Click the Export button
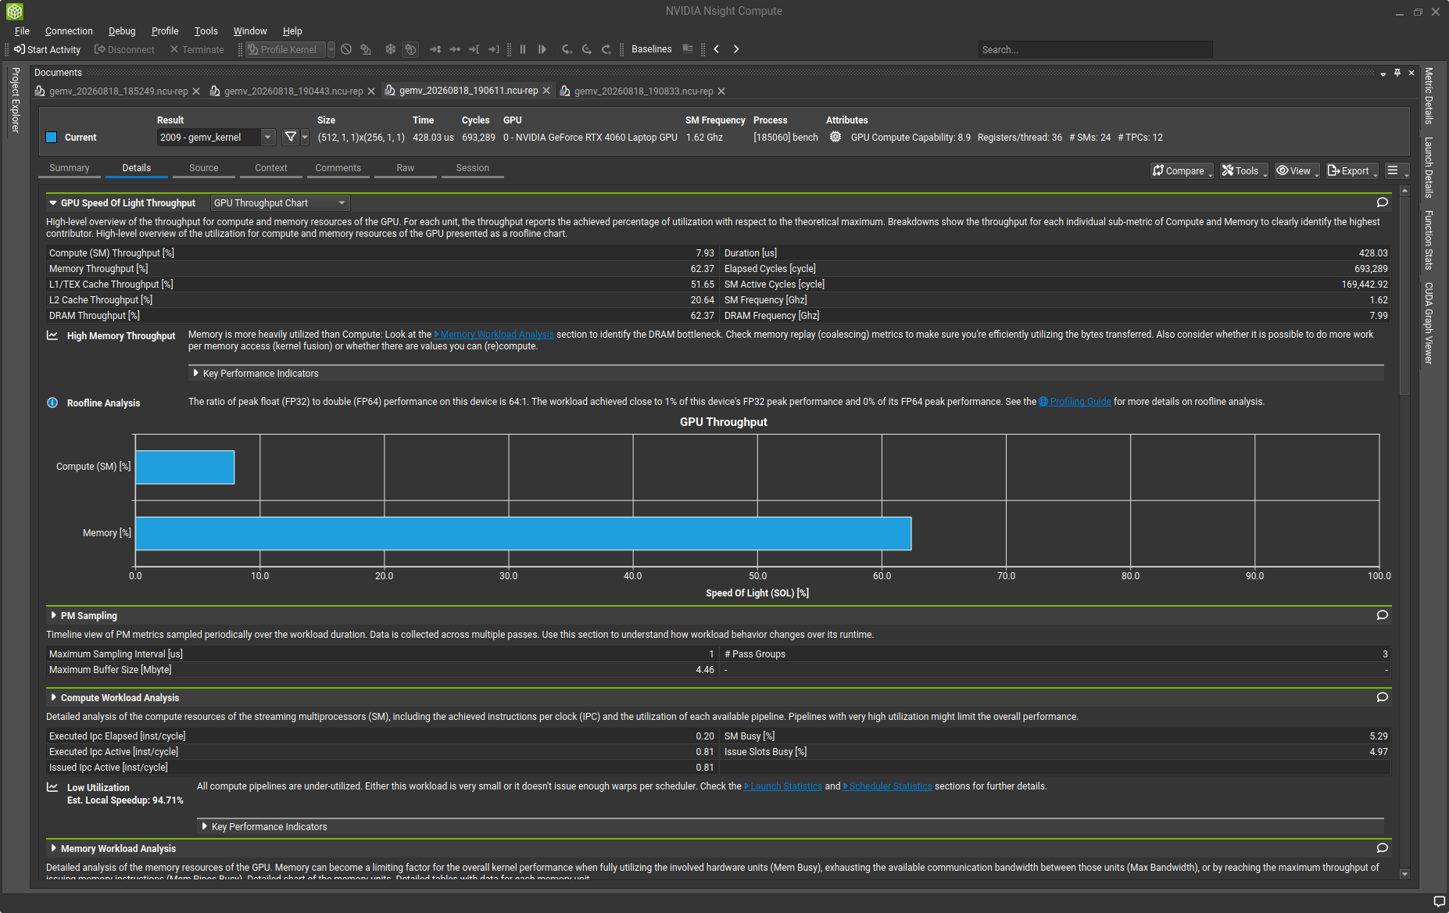This screenshot has width=1449, height=913. coord(1352,170)
